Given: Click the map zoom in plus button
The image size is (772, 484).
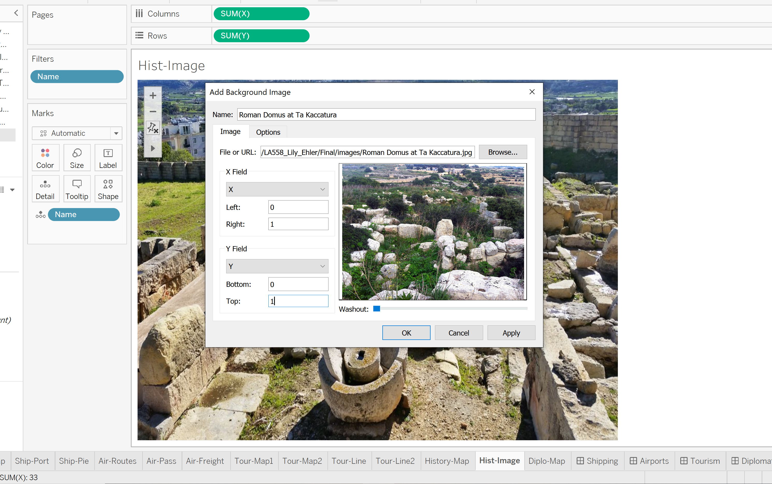Looking at the screenshot, I should pyautogui.click(x=153, y=95).
